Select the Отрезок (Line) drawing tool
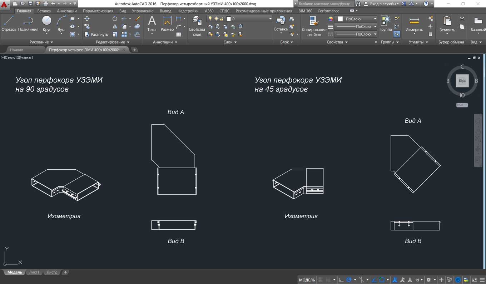 [9, 24]
